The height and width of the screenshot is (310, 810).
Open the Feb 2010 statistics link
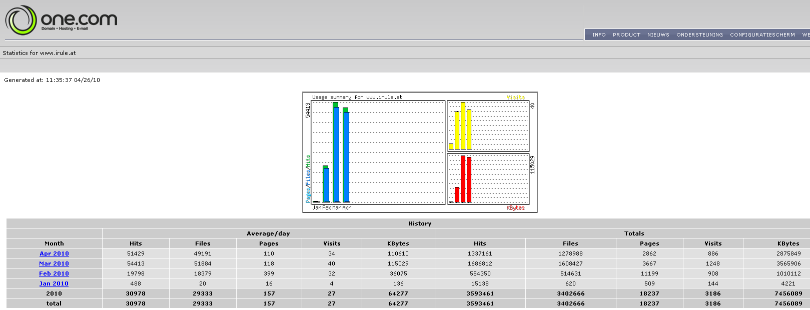click(x=54, y=273)
